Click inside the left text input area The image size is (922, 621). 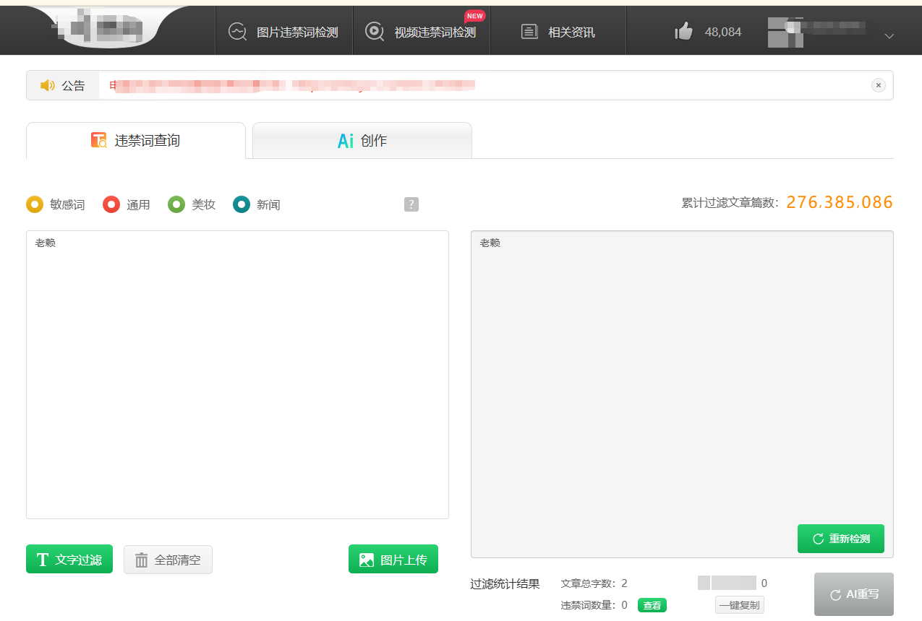(237, 374)
